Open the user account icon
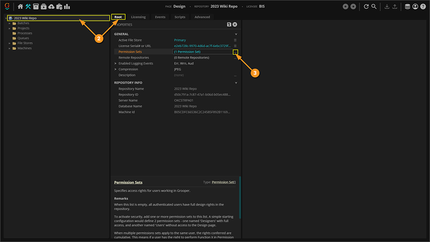The image size is (430, 242). (x=415, y=6)
